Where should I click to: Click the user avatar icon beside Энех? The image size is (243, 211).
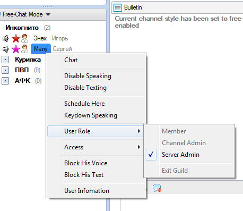[24, 38]
